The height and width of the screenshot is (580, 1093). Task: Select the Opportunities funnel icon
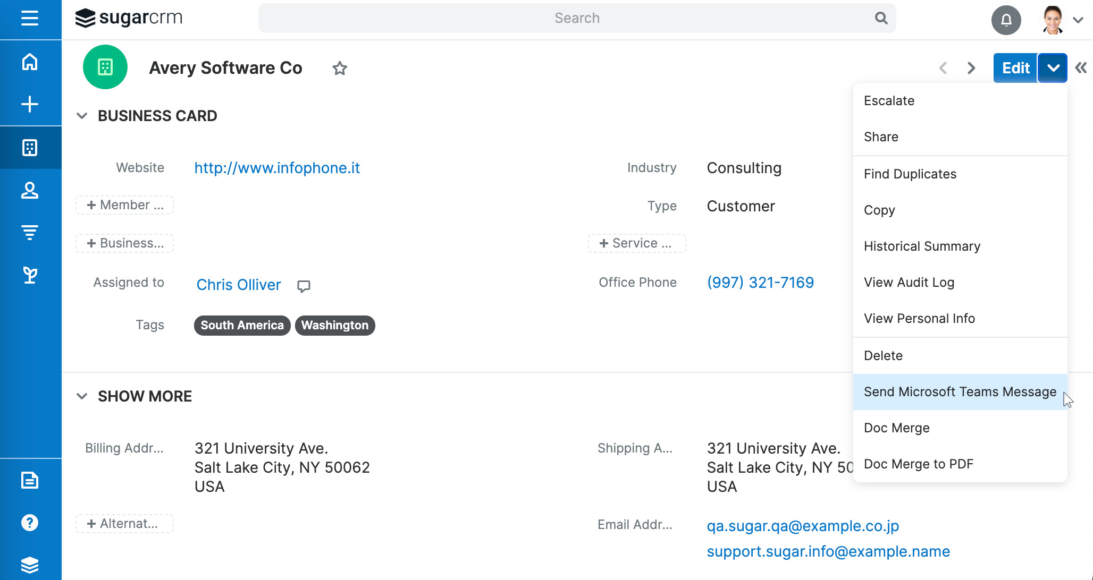click(x=30, y=232)
